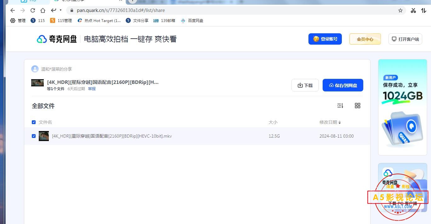Switch to grid view icon
Viewport: 431px width, 224px height.
[x=358, y=106]
